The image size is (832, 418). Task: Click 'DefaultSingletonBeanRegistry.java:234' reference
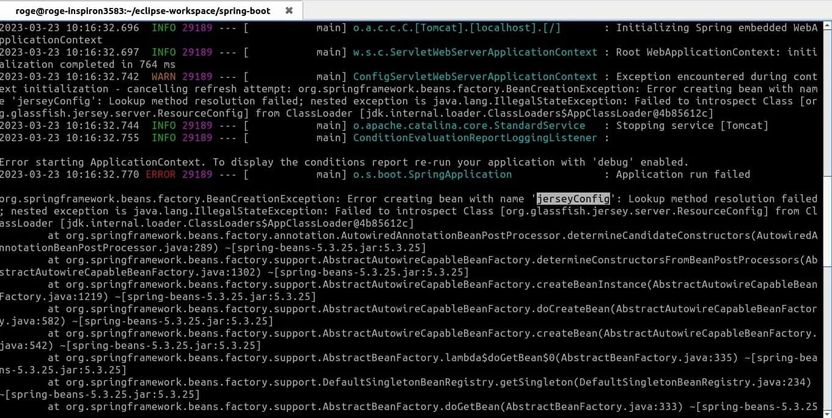pos(692,382)
